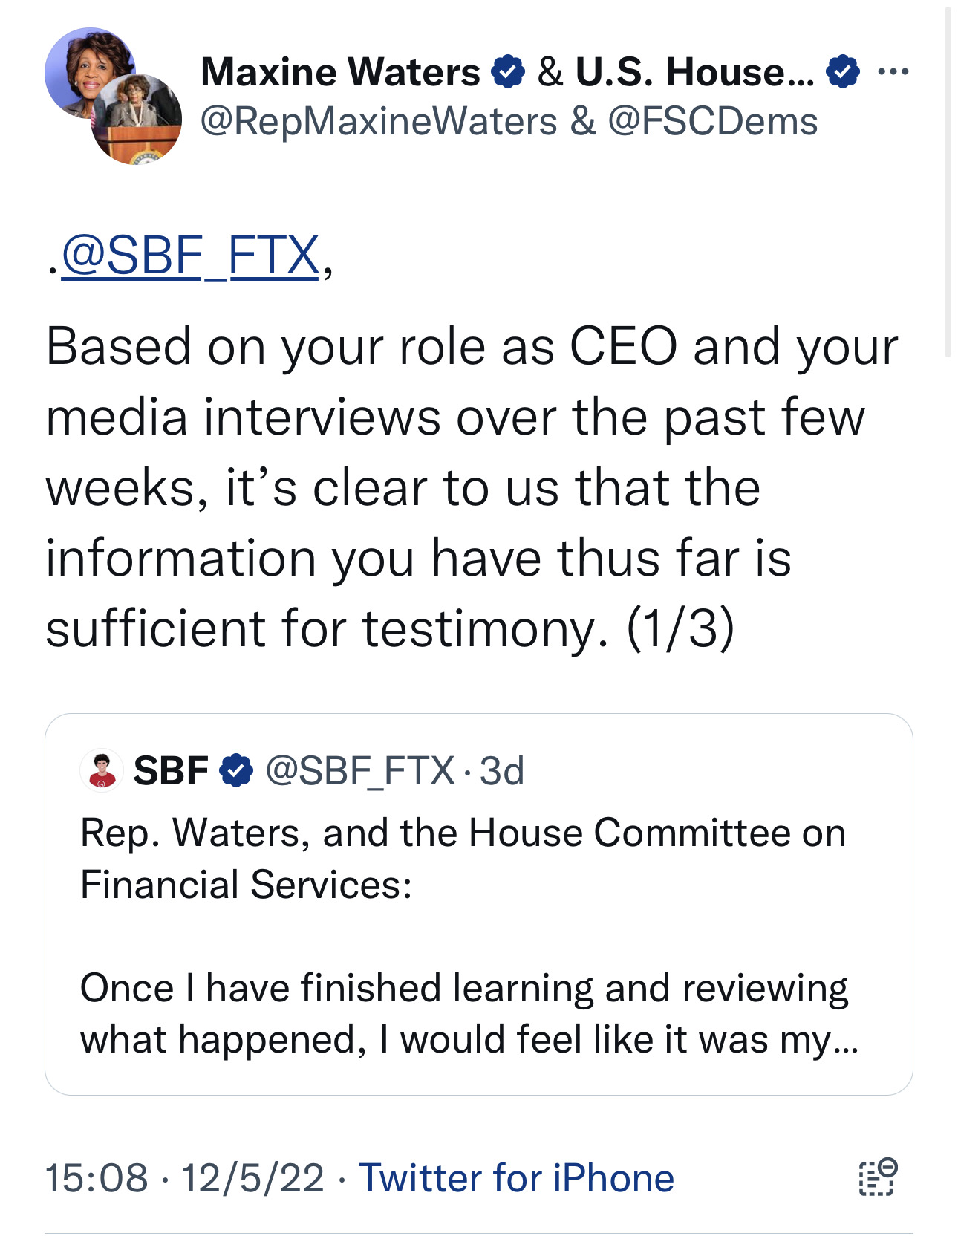Click the vertical scrollbar on right edge
This screenshot has height=1239, width=958.
coord(948,182)
